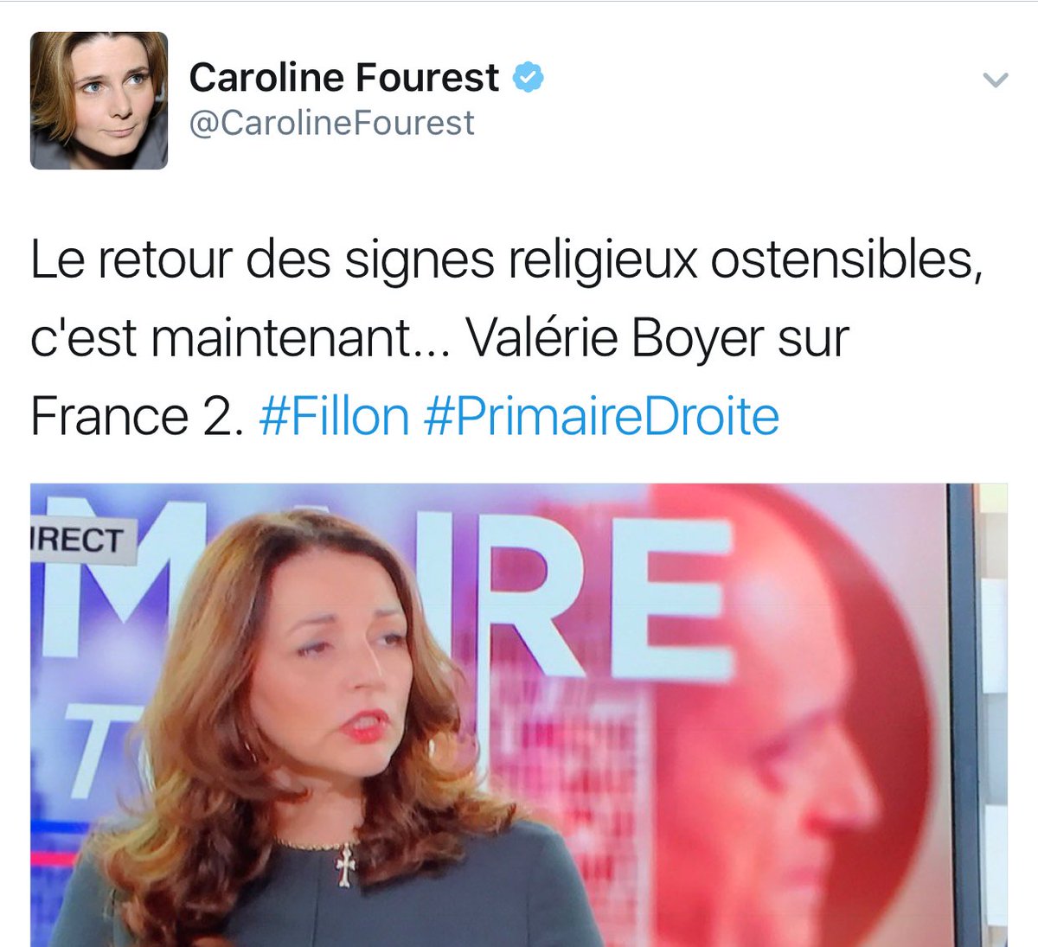This screenshot has height=947, width=1038.
Task: Click the word ostensibles in the tweet
Action: [848, 259]
